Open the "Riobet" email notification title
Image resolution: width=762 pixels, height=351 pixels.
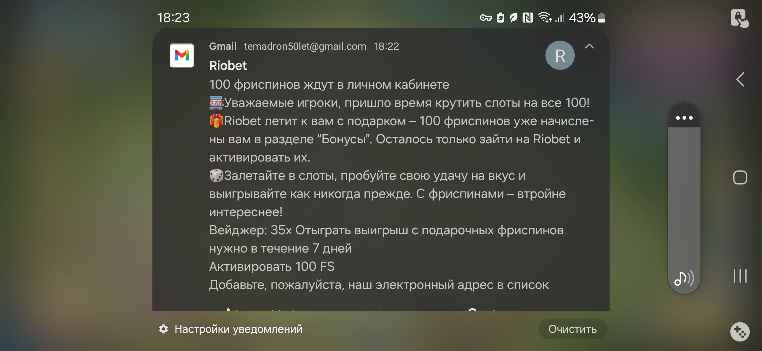(228, 66)
